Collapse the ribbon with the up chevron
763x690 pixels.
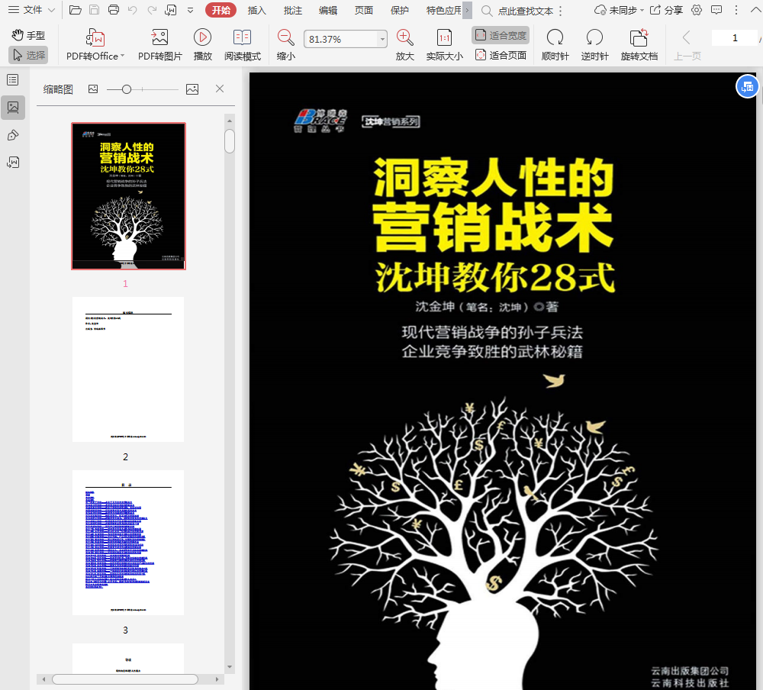coord(755,10)
